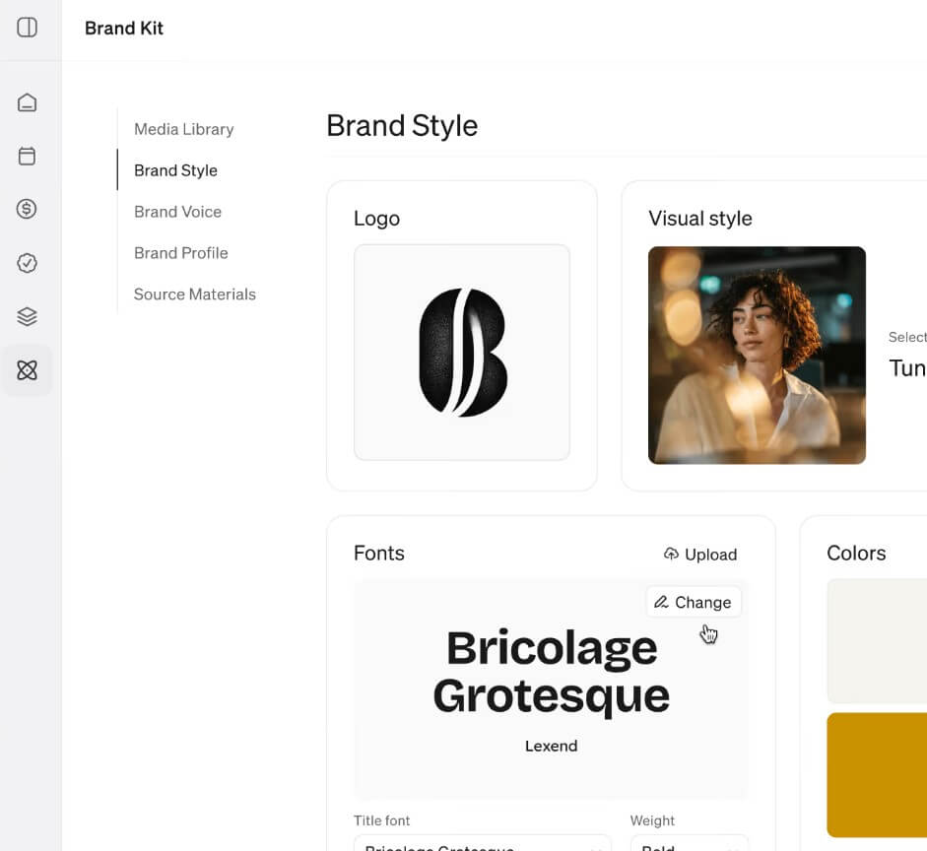Image resolution: width=927 pixels, height=851 pixels.
Task: Select the mustard yellow color swatch
Action: [877, 775]
